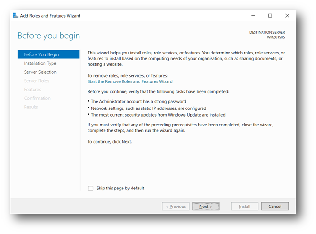The height and width of the screenshot is (234, 316).
Task: Choose the Features step in sidebar
Action: tap(33, 90)
